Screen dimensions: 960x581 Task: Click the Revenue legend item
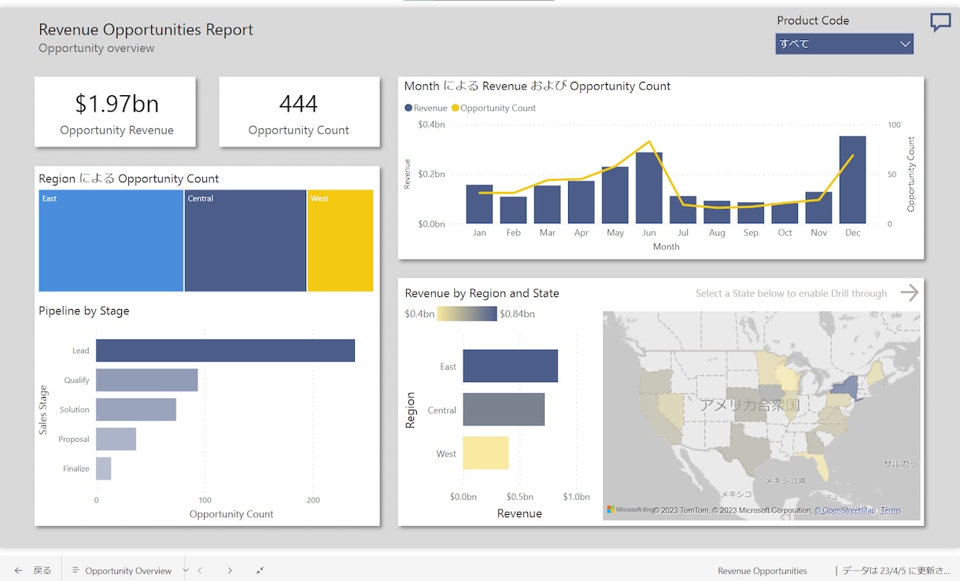(x=426, y=108)
